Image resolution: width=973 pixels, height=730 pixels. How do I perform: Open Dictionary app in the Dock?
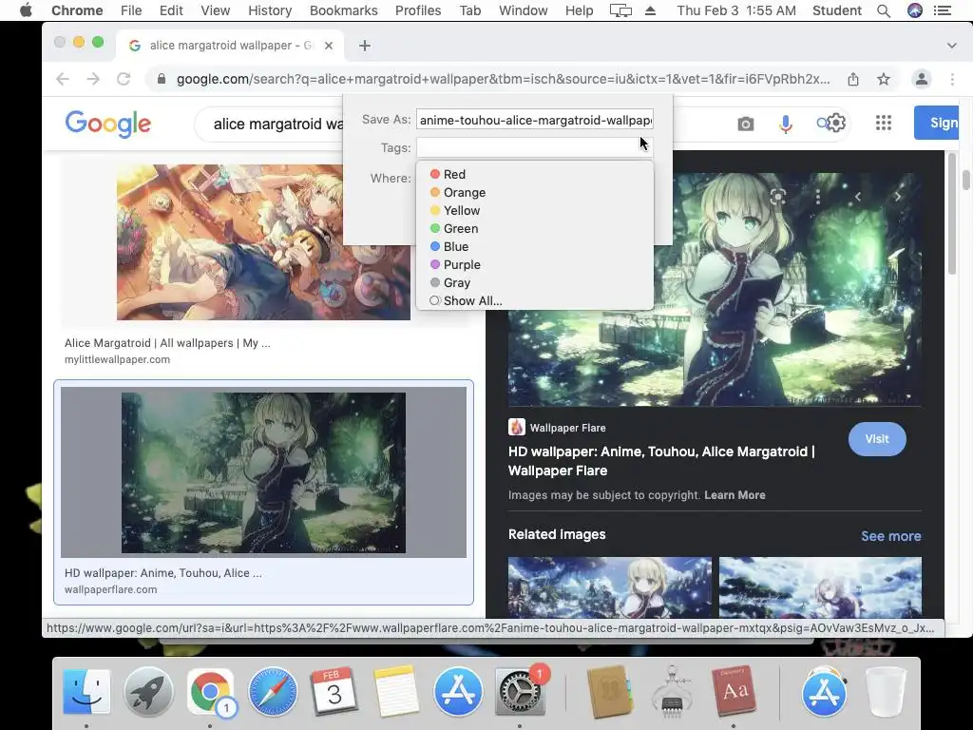point(735,691)
